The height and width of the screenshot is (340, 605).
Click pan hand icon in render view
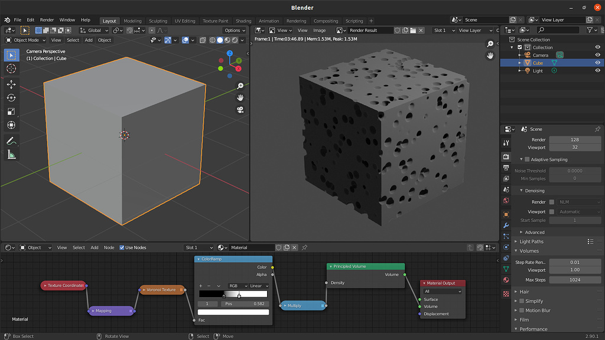coord(490,56)
